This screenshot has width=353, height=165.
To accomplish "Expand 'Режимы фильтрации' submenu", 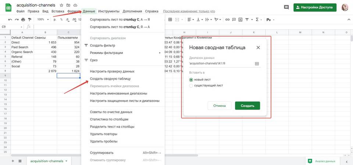I will pos(160,53).
